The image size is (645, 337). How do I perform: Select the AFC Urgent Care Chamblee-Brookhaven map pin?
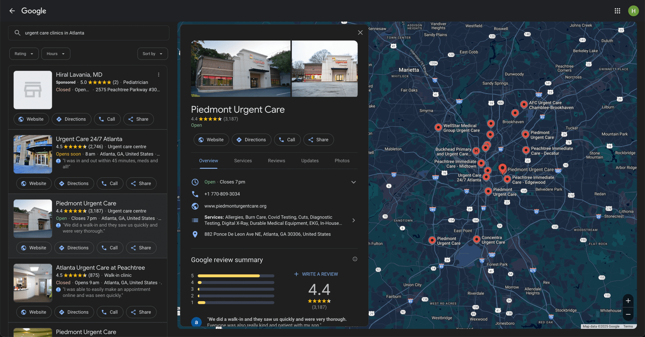[524, 105]
